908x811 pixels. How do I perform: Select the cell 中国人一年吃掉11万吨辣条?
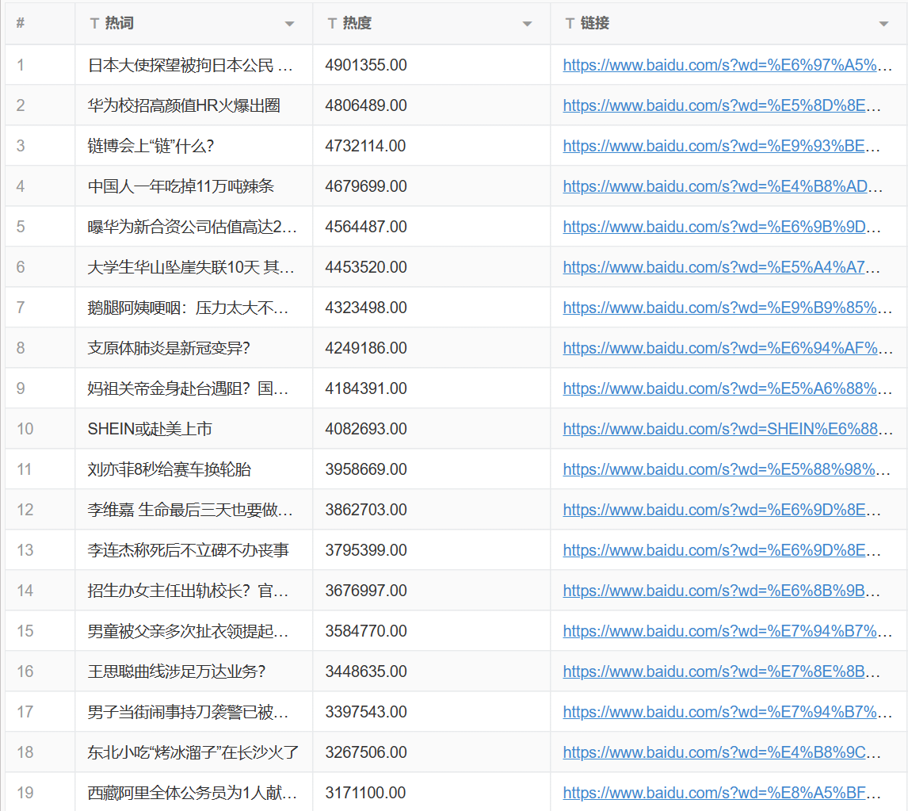click(x=181, y=186)
